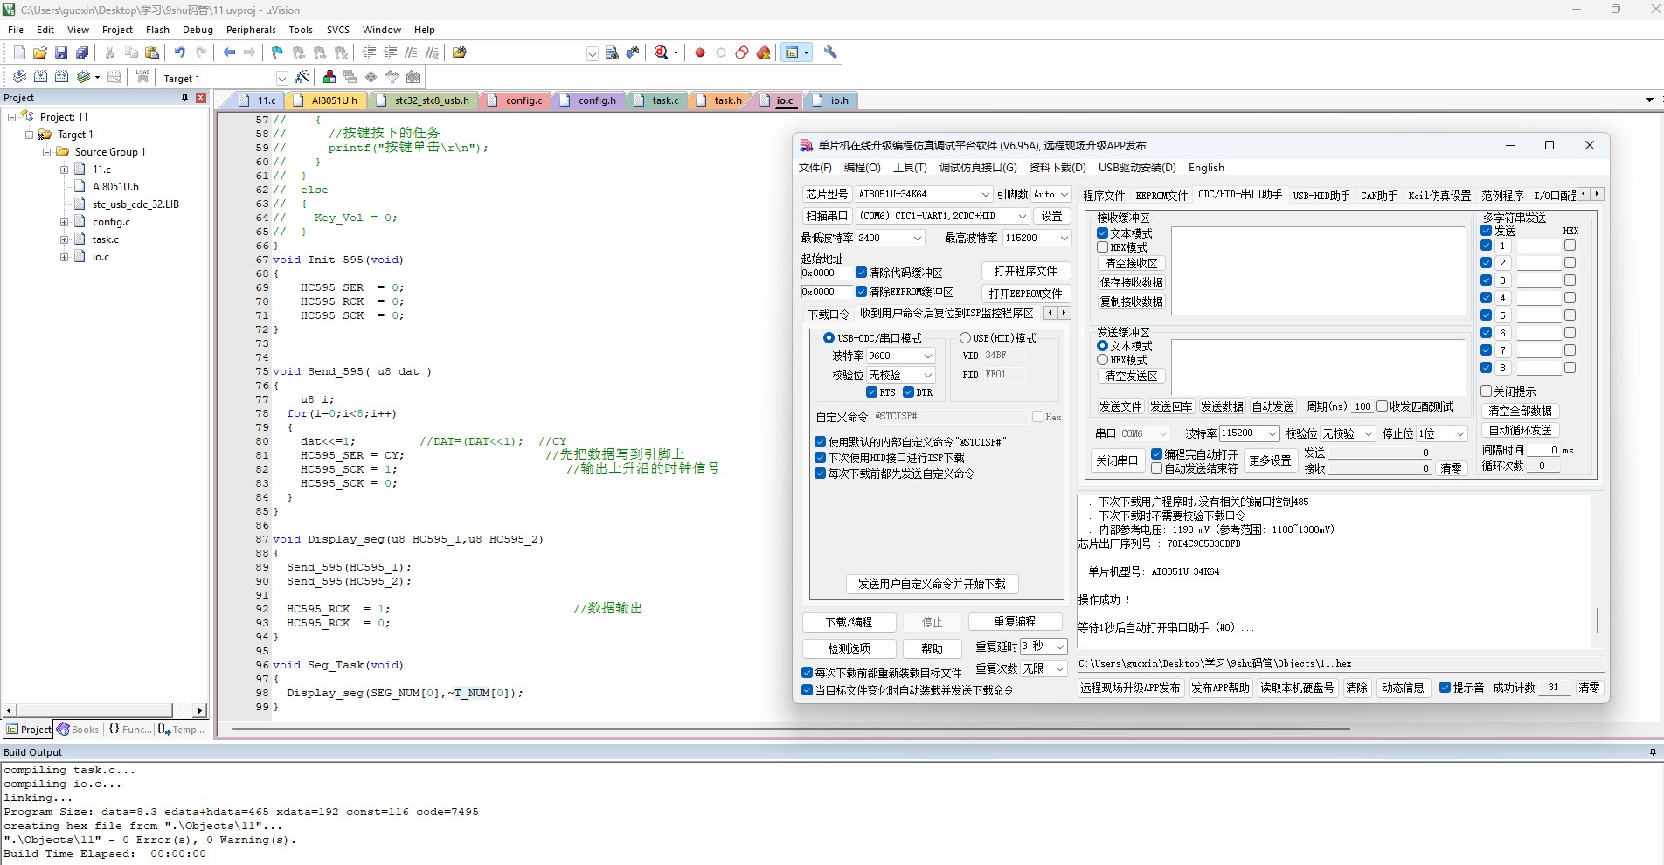Navigate backward with blue left arrow
This screenshot has height=865, width=1664.
(229, 52)
